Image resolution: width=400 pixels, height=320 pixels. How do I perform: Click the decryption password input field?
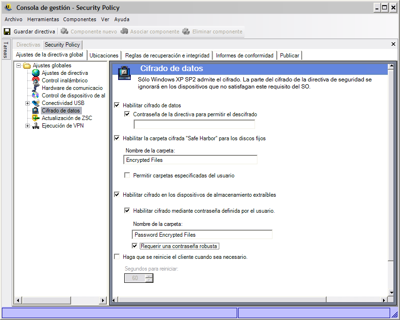pyautogui.click(x=194, y=124)
